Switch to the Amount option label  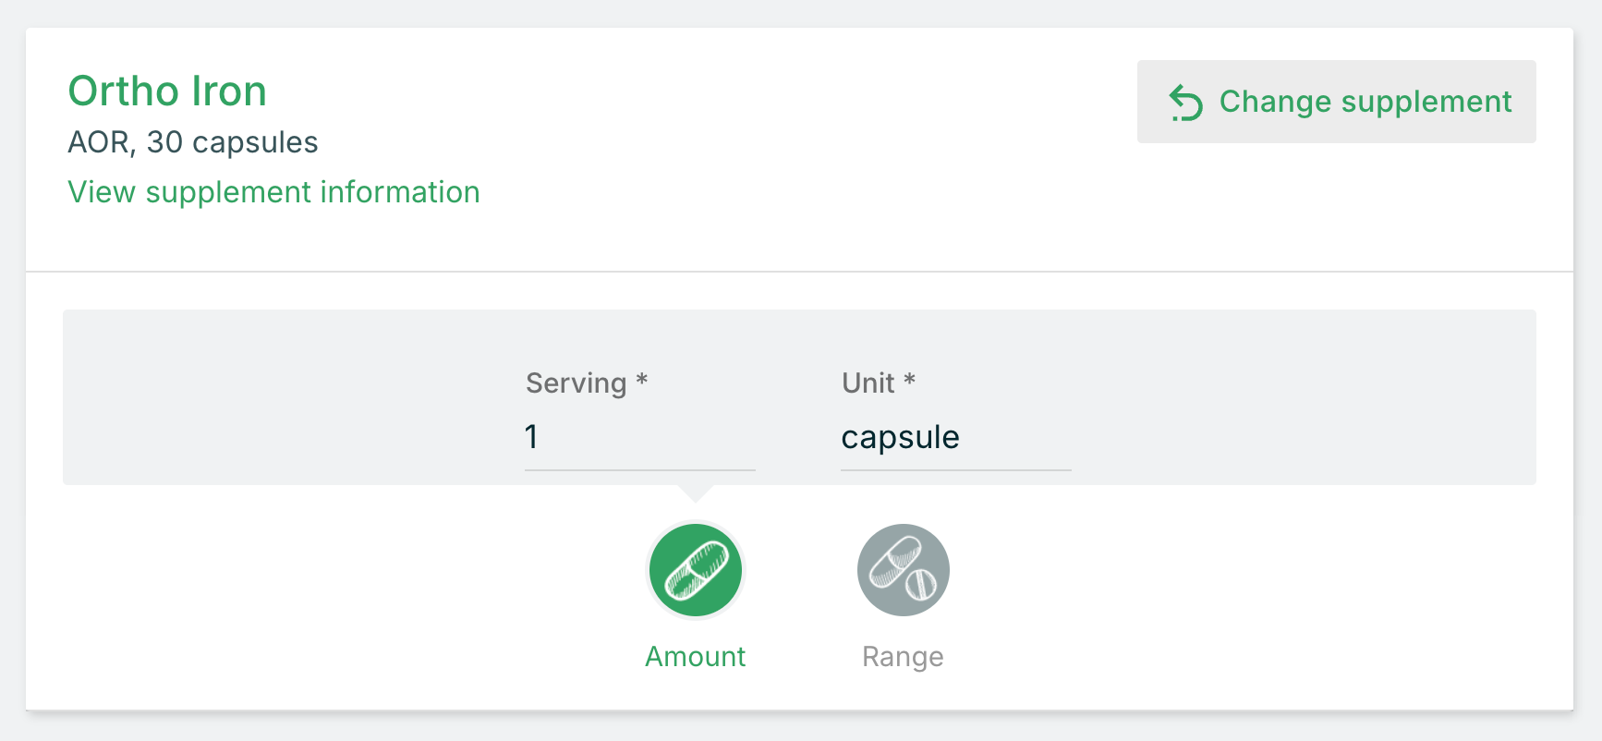click(696, 657)
